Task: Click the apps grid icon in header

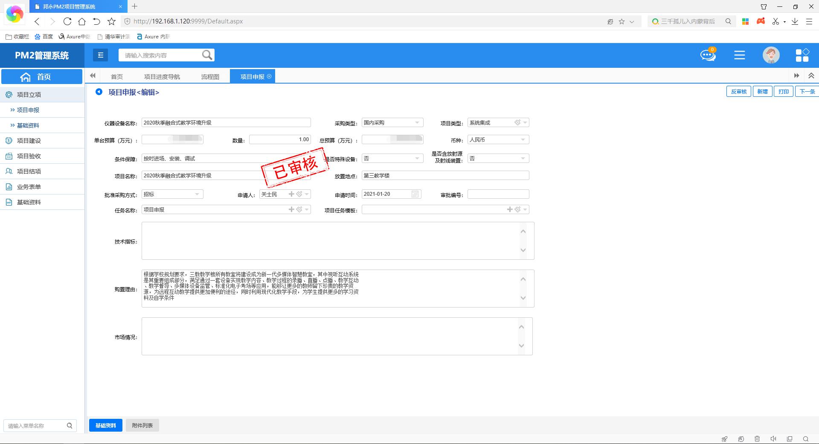Action: (802, 55)
